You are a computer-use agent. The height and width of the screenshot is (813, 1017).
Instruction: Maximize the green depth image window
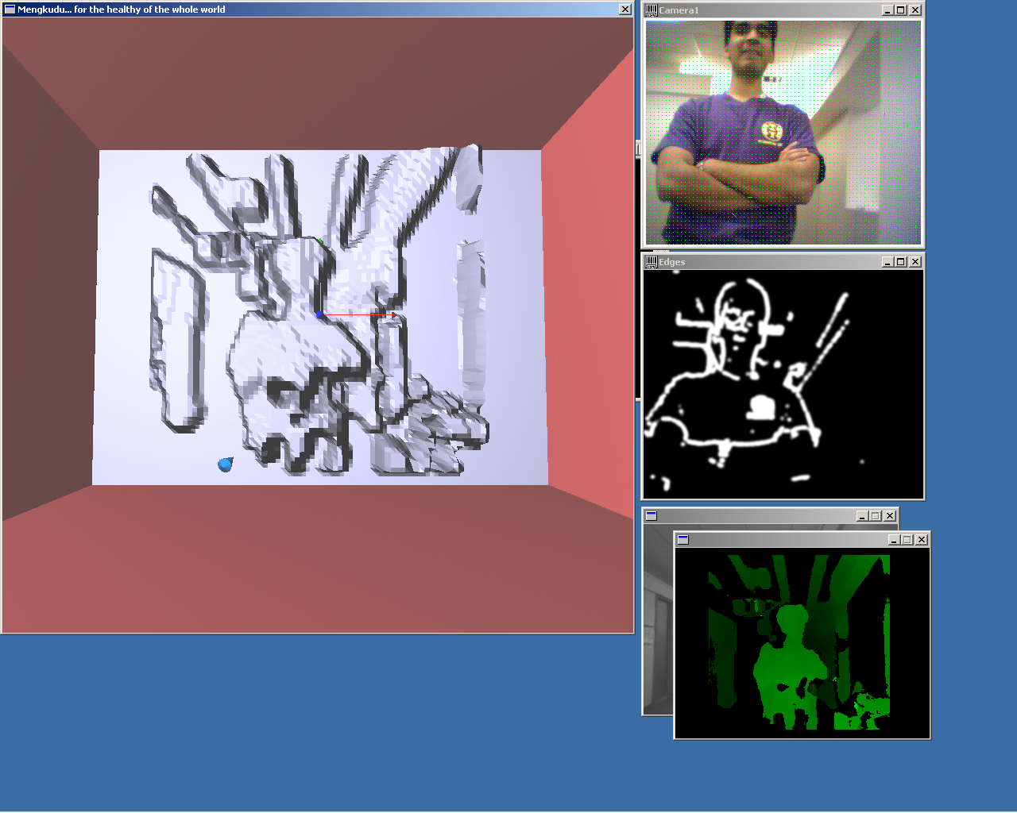tap(907, 540)
